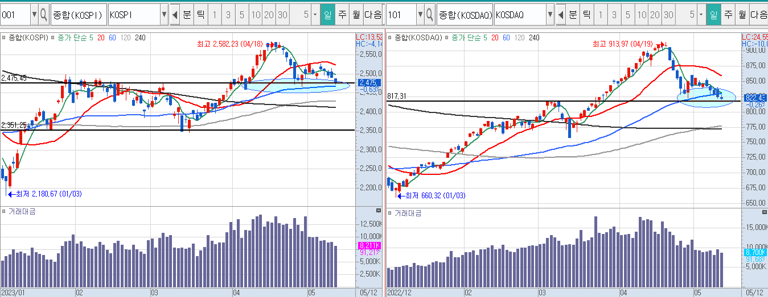Click the square marker before KOSDAQ 거래대금 label
The height and width of the screenshot is (297, 768).
pyautogui.click(x=390, y=213)
